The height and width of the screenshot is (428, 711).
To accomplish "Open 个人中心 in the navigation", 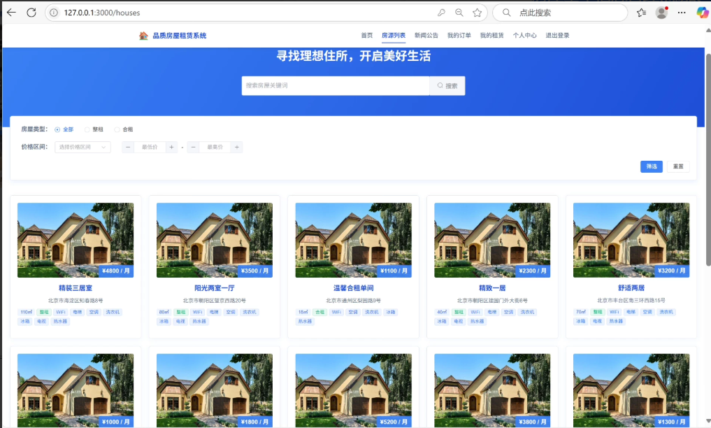I will coord(524,36).
